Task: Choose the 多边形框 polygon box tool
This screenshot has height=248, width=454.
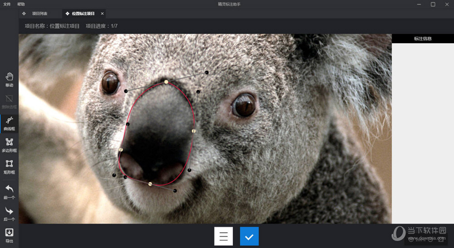Action: [x=9, y=145]
